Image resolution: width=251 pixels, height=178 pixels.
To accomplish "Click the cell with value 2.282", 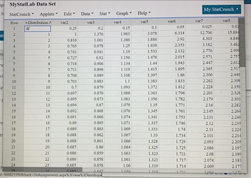I will pyautogui.click(x=227, y=105).
